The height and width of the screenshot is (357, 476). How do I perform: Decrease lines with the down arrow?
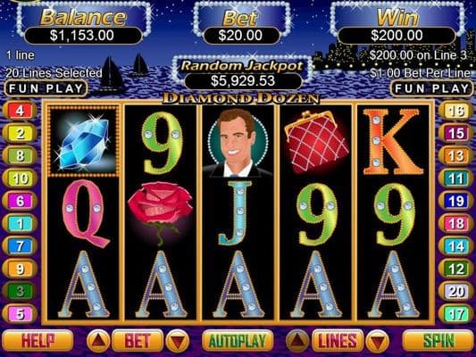point(378,341)
